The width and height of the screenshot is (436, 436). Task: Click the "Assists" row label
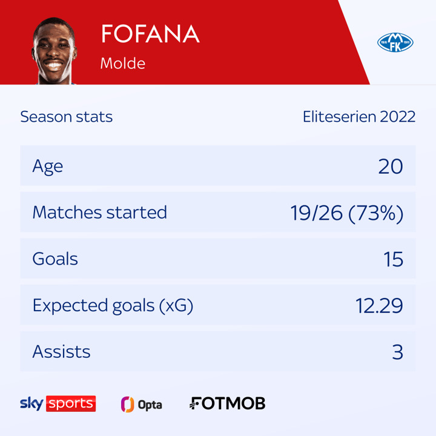point(61,351)
